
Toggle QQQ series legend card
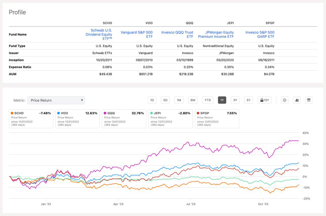click(x=124, y=119)
